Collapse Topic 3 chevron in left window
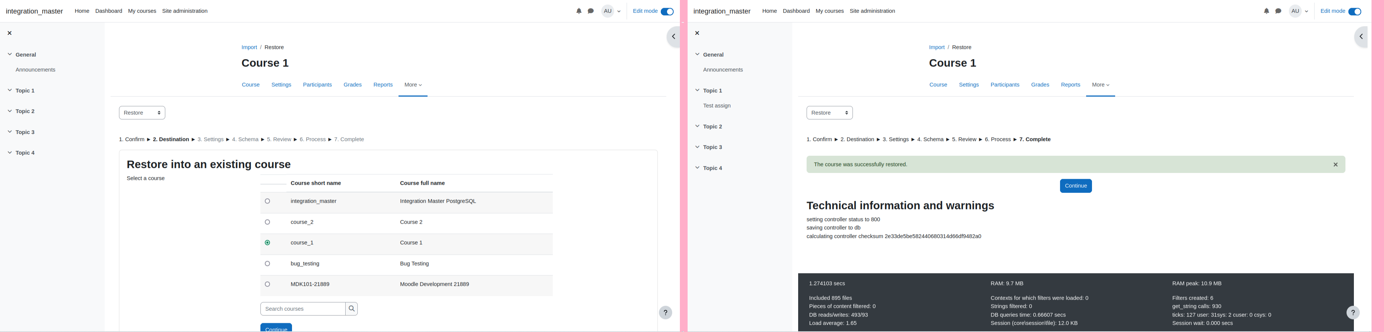1384x332 pixels. pyautogui.click(x=10, y=131)
